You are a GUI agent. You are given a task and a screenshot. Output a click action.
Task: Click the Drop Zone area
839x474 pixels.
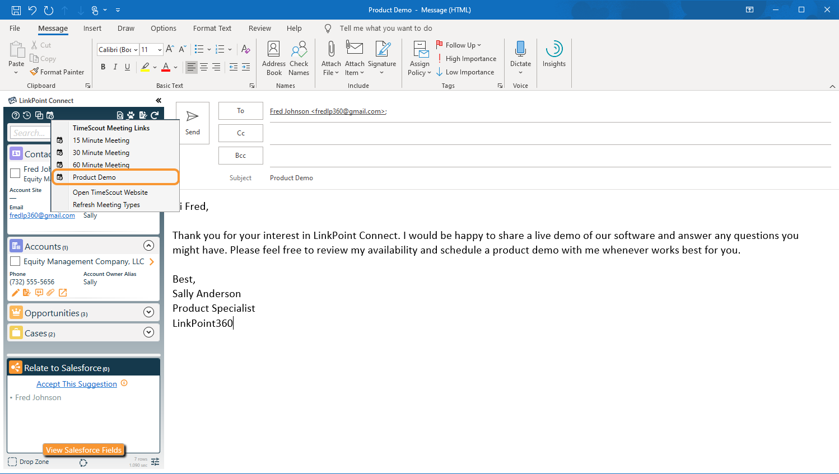click(x=29, y=462)
